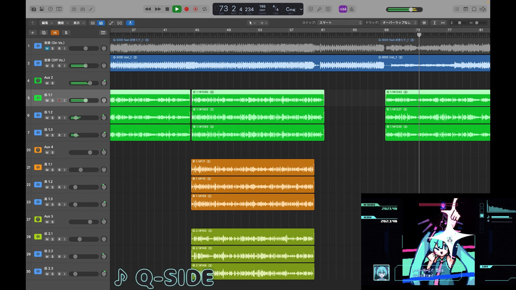Click the master volume slider knob
The width and height of the screenshot is (516, 290).
[411, 10]
